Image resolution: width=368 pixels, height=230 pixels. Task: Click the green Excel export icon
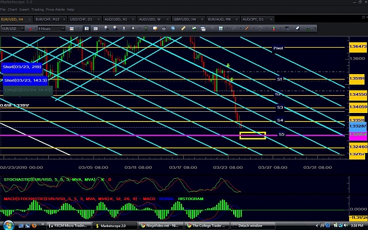pyautogui.click(x=146, y=28)
